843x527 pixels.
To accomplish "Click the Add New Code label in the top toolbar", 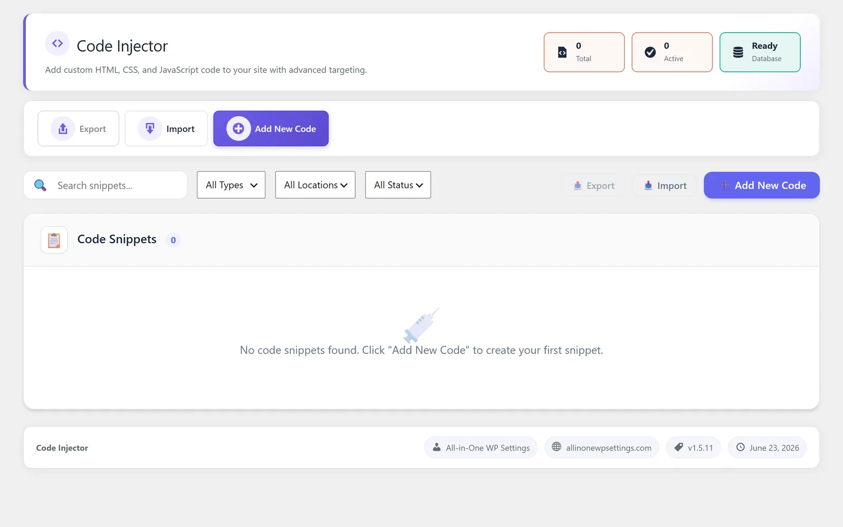I will pos(286,129).
